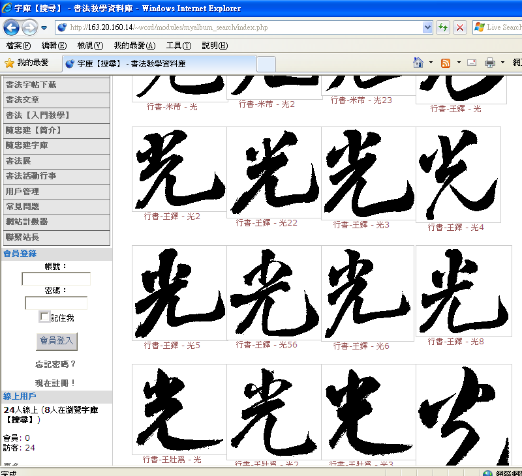This screenshot has height=476, width=522.
Task: Open the 行書-王鐸 - 光8 calligraphy thumbnail
Action: [x=464, y=291]
